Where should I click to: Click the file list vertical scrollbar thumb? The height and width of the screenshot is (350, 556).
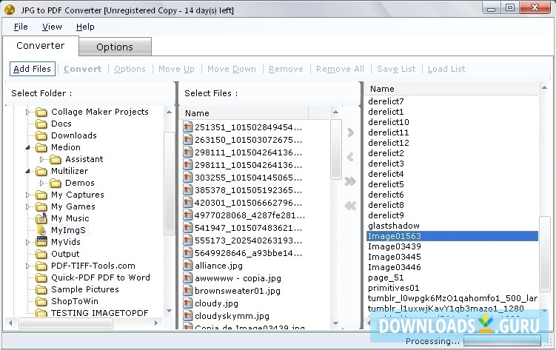(x=336, y=149)
